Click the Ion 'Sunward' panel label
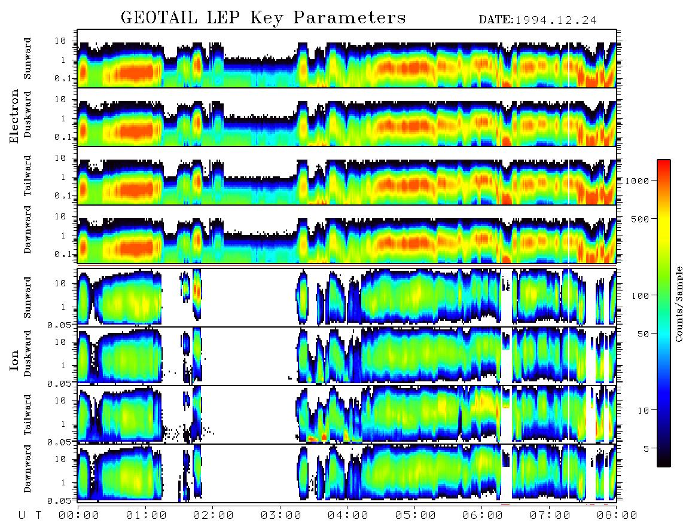Screen dimensions: 683x526 pos(28,298)
